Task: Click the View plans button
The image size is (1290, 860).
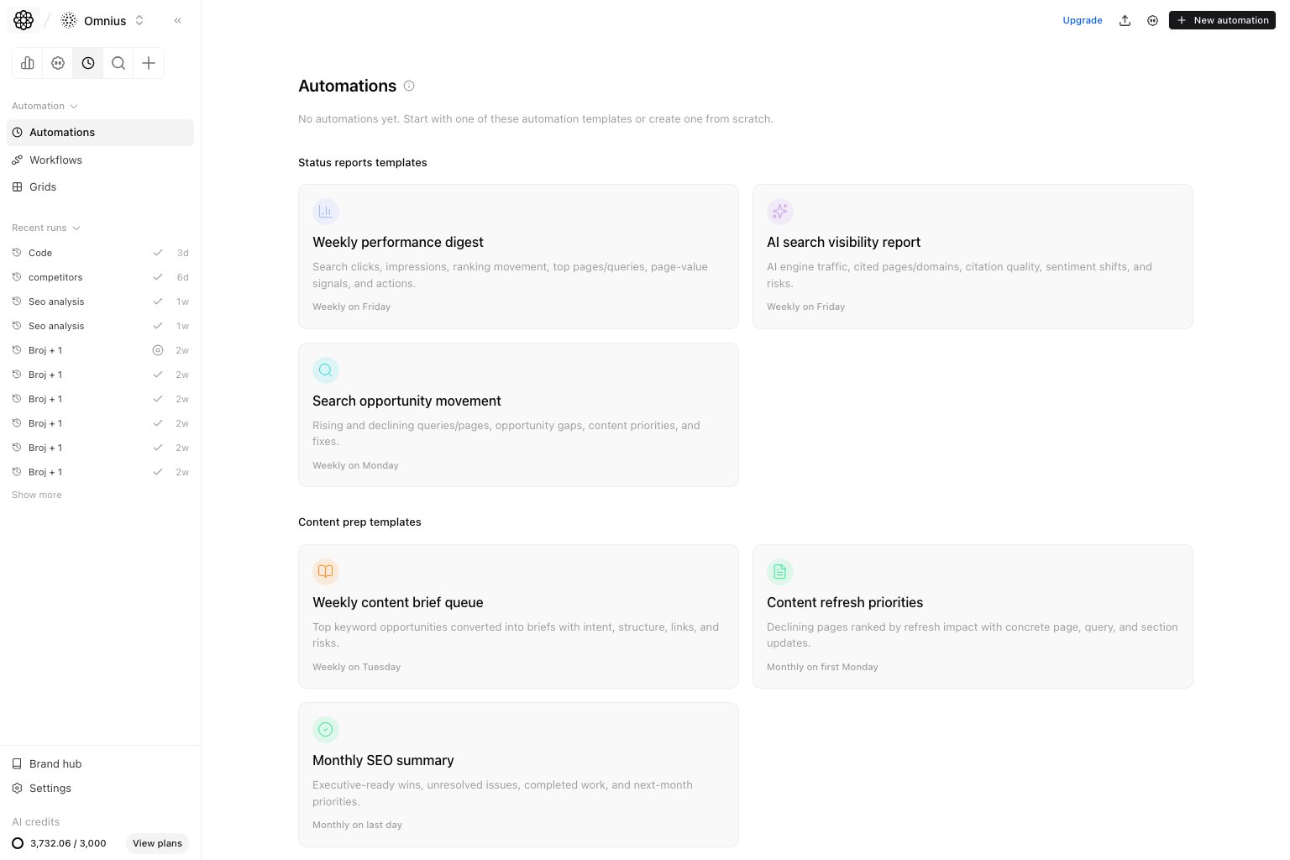Action: point(157,843)
